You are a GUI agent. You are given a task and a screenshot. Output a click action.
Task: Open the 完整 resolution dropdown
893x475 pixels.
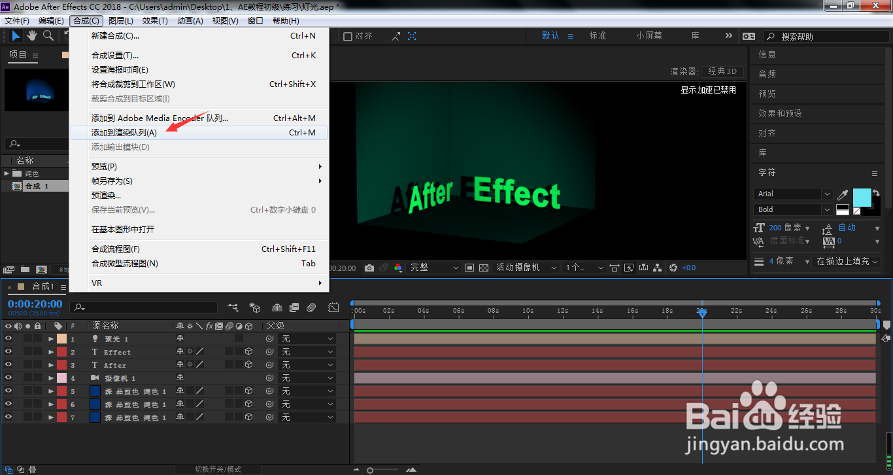coord(435,268)
